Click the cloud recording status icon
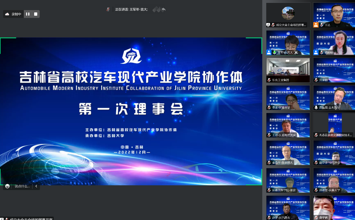This screenshot has width=355, height=220. [x=7, y=14]
